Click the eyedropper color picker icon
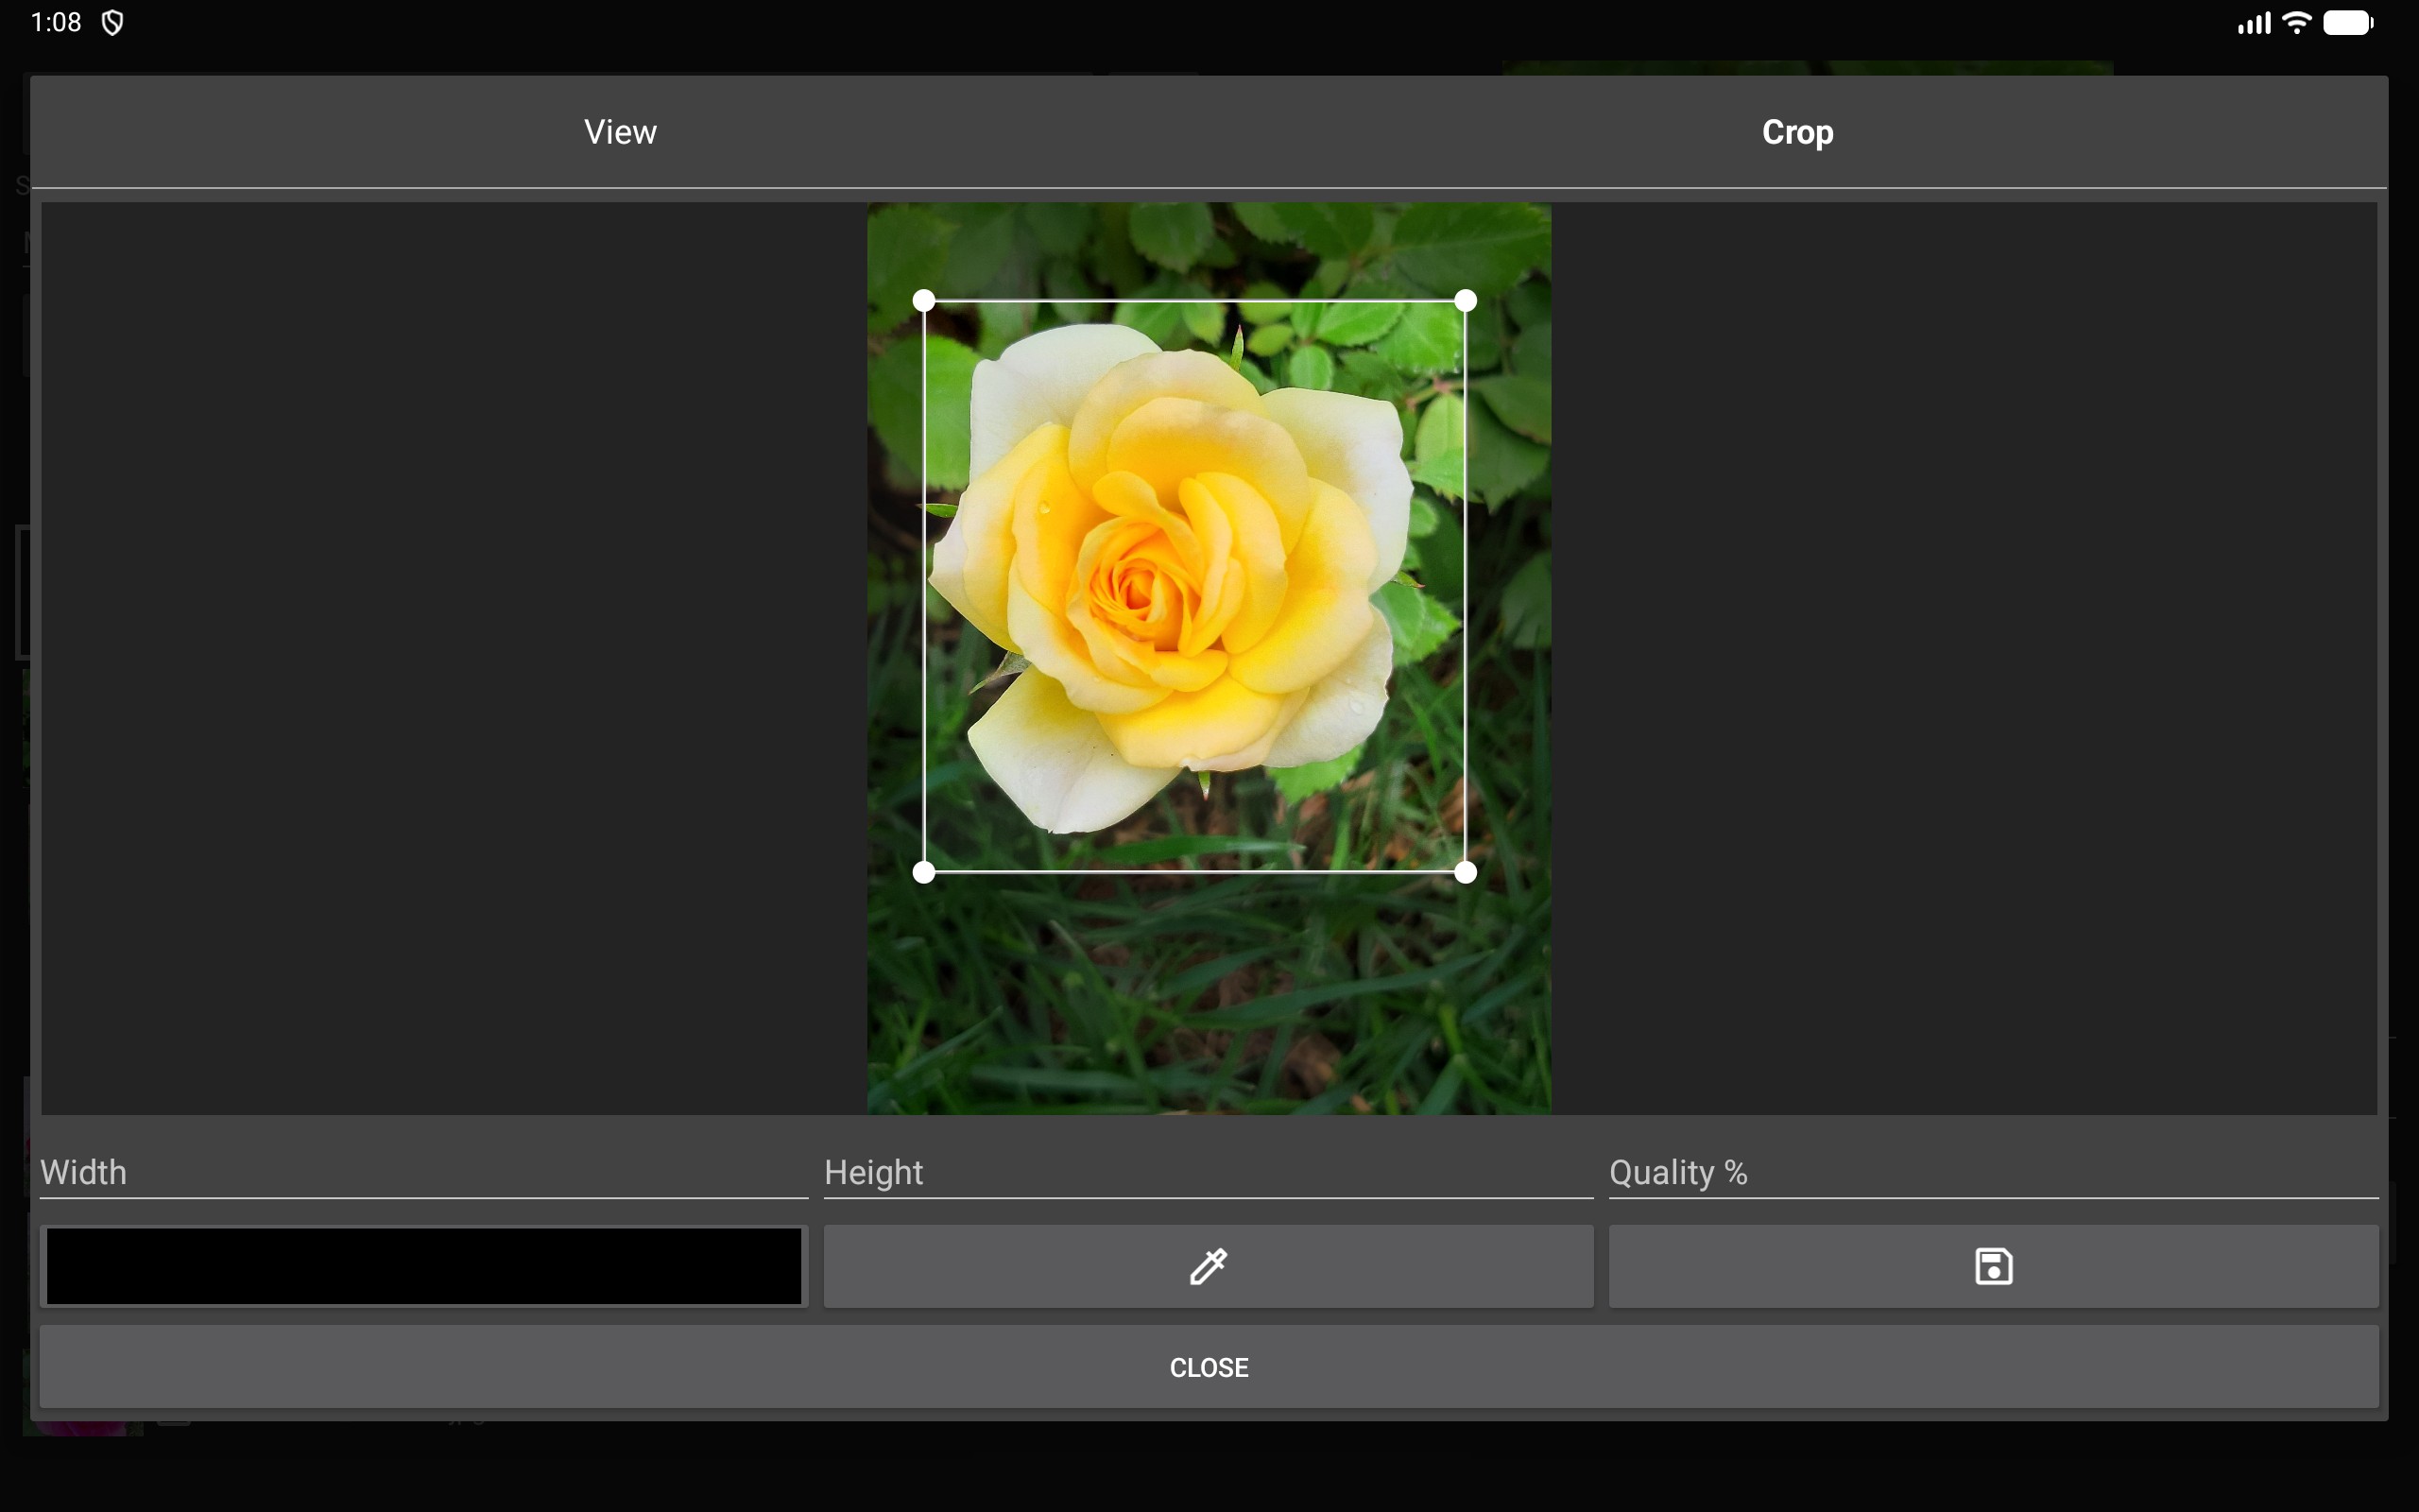Viewport: 2419px width, 1512px height. 1208,1266
